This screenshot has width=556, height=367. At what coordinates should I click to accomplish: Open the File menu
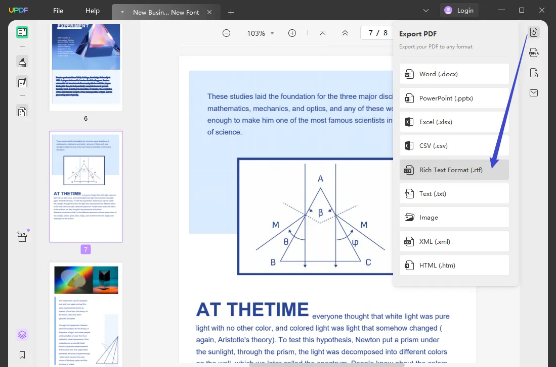(x=58, y=10)
